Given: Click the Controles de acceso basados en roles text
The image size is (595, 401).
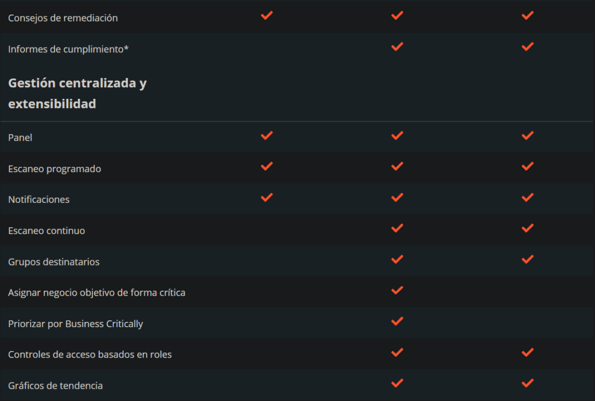Looking at the screenshot, I should [89, 355].
